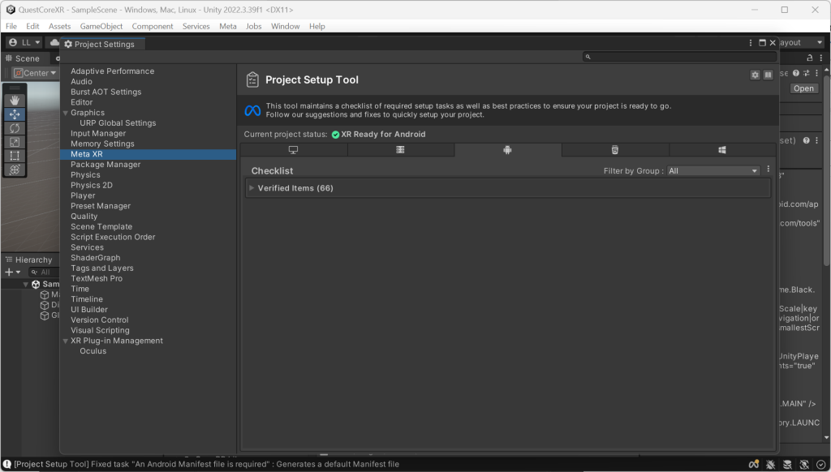Click the Inspector lock icon
831x472 pixels.
[x=809, y=58]
